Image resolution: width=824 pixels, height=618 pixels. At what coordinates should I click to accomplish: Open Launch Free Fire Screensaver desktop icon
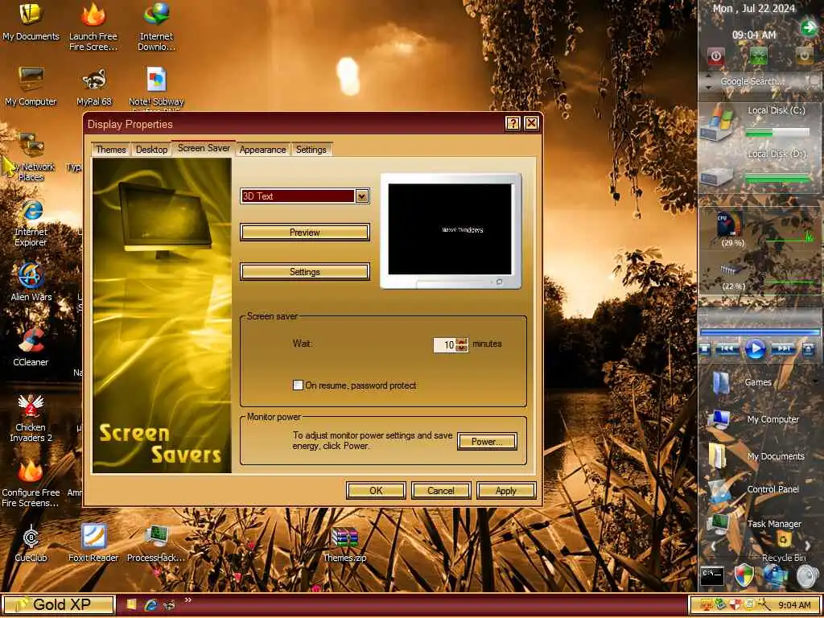[x=93, y=27]
